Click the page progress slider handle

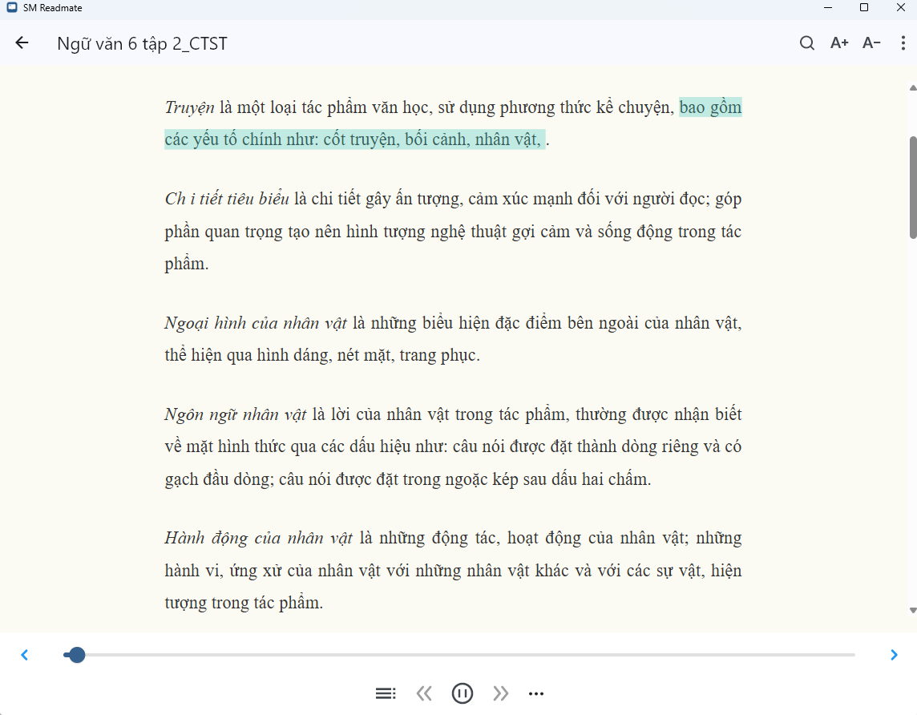(x=76, y=655)
